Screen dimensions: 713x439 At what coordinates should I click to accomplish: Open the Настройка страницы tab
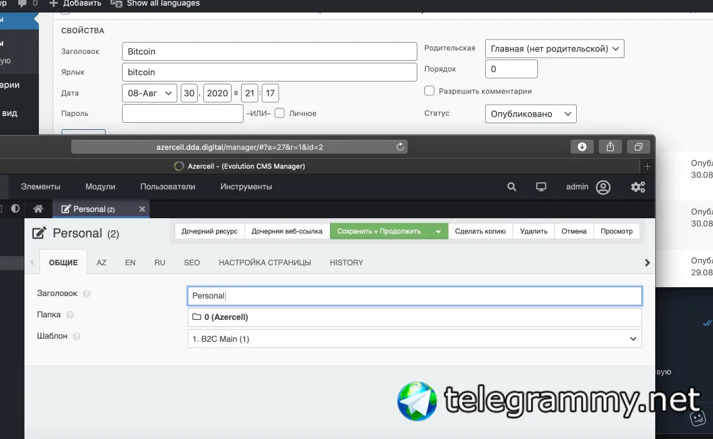(265, 263)
